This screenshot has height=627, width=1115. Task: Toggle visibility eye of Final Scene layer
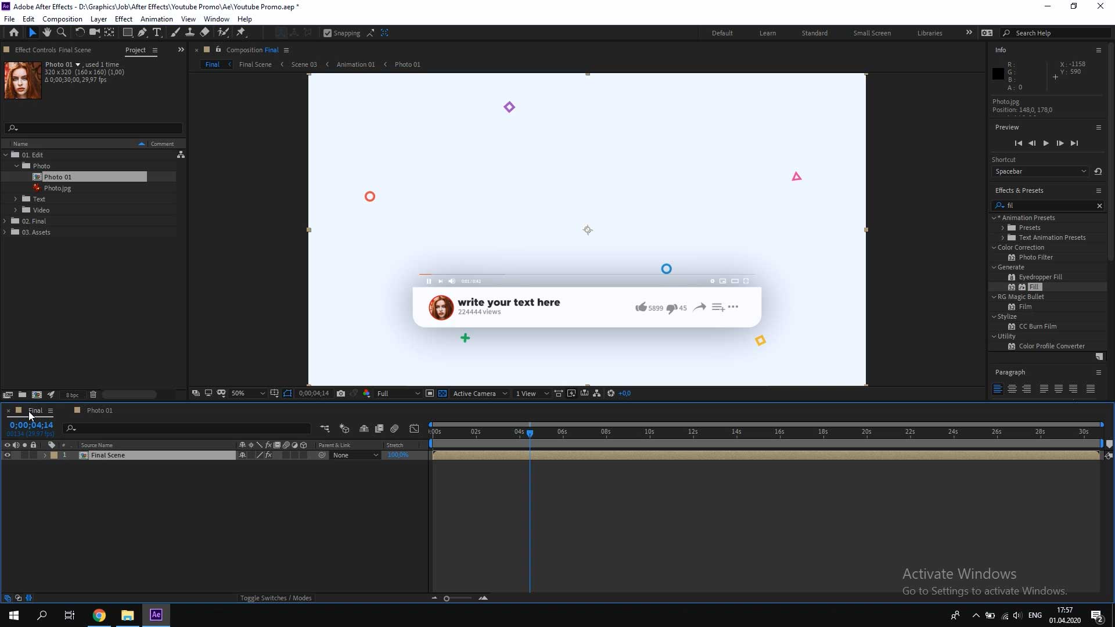coord(8,455)
